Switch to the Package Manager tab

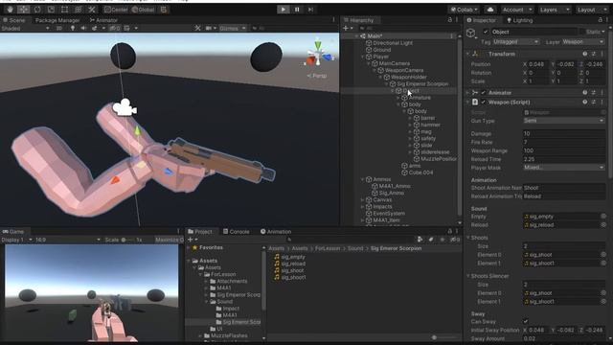(x=57, y=20)
